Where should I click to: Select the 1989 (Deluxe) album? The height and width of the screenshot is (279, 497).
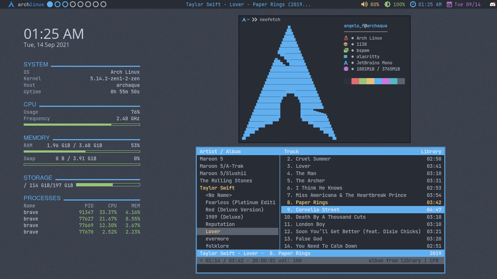point(238,217)
